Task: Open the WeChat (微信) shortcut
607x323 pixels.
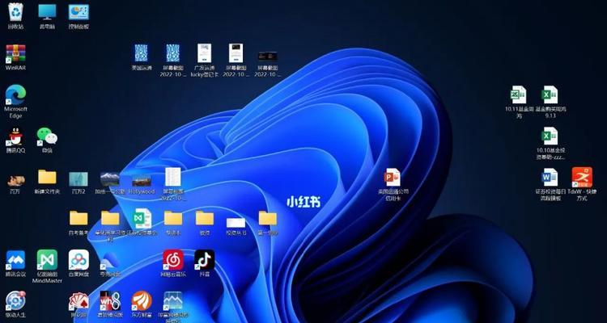Action: pos(47,137)
